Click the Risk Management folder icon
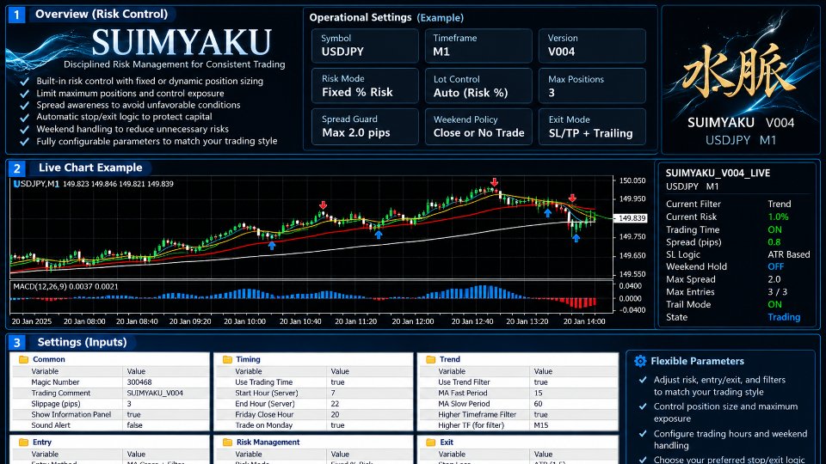This screenshot has height=464, width=826. [227, 443]
